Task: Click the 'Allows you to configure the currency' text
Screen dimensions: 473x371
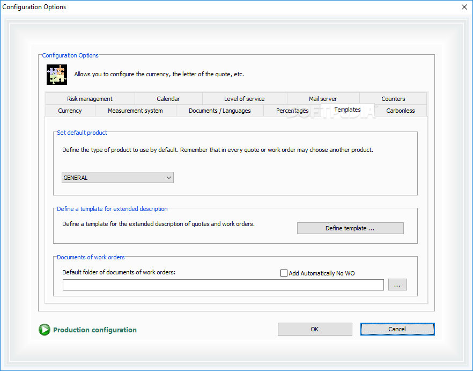Action: pyautogui.click(x=159, y=74)
